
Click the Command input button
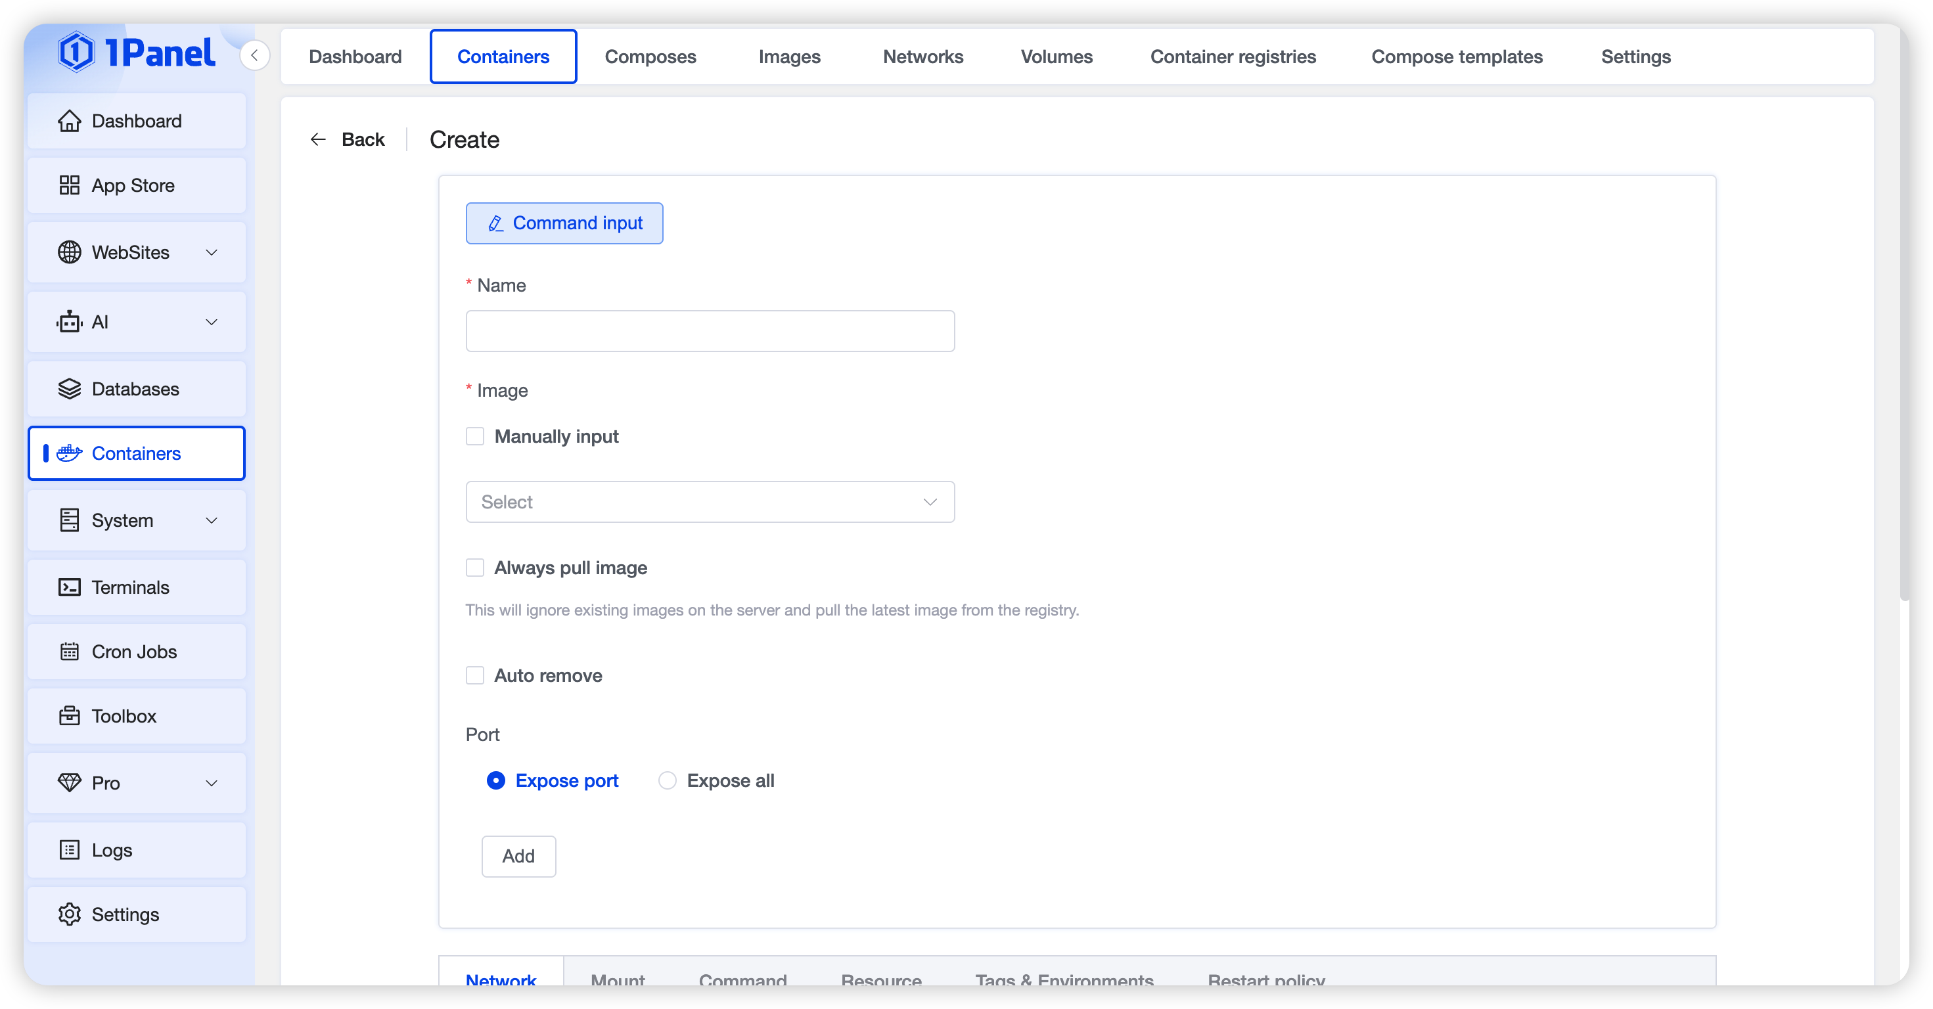pos(564,223)
